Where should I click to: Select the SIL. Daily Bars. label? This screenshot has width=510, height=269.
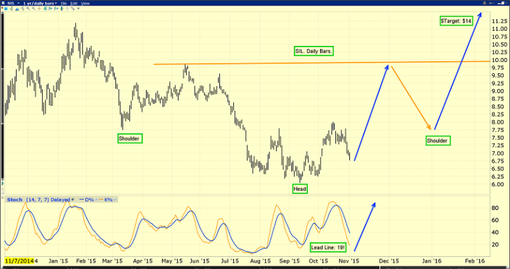click(x=313, y=51)
